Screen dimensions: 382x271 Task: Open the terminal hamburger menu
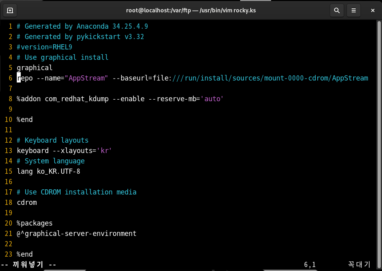(354, 10)
